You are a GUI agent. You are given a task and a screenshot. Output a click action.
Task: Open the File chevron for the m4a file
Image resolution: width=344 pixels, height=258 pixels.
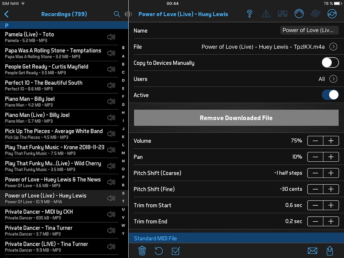click(333, 47)
